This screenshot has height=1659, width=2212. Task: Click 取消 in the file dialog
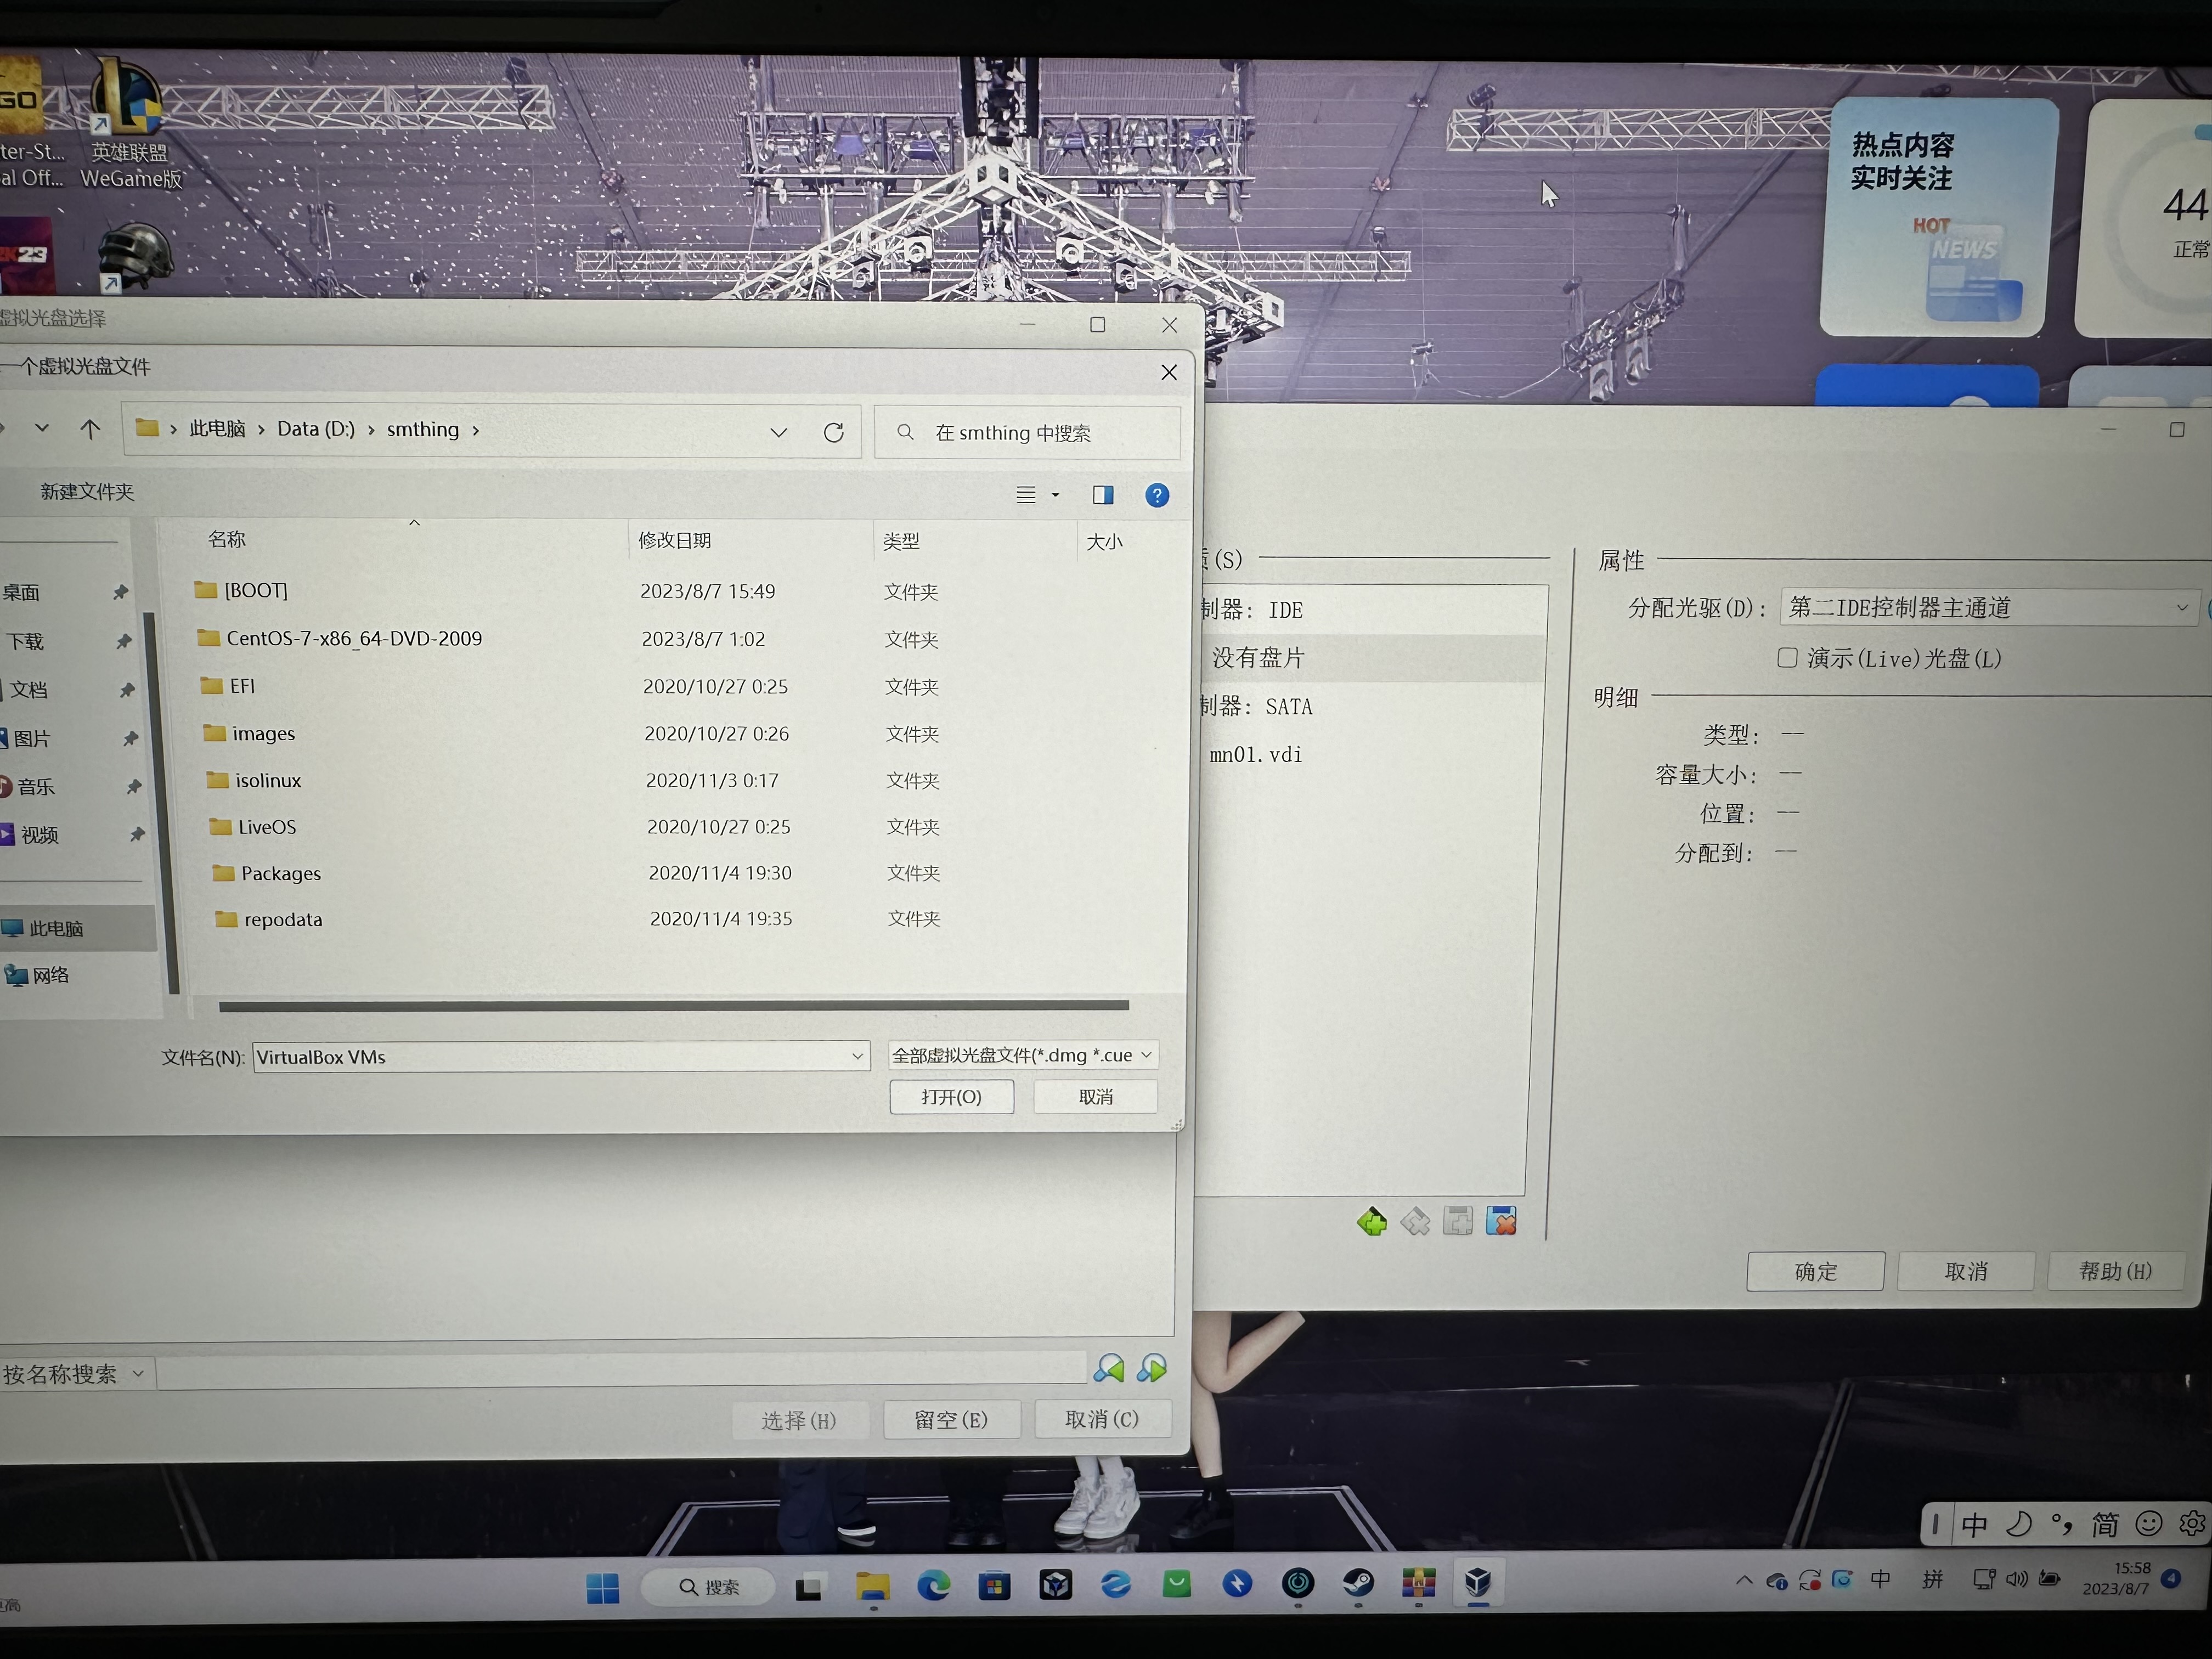tap(1095, 1097)
